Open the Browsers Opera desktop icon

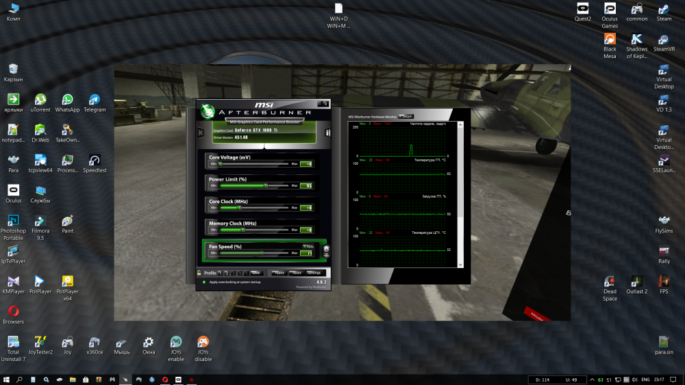tap(13, 315)
